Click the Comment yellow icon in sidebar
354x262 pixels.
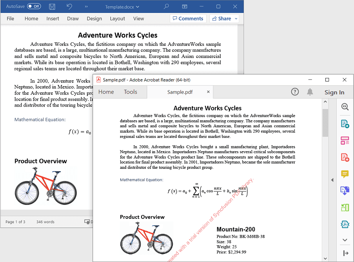(x=345, y=174)
